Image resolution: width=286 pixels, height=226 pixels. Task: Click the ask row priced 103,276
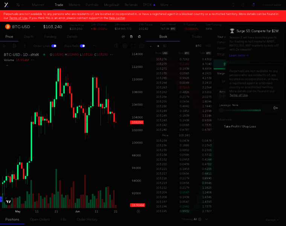coord(180,60)
